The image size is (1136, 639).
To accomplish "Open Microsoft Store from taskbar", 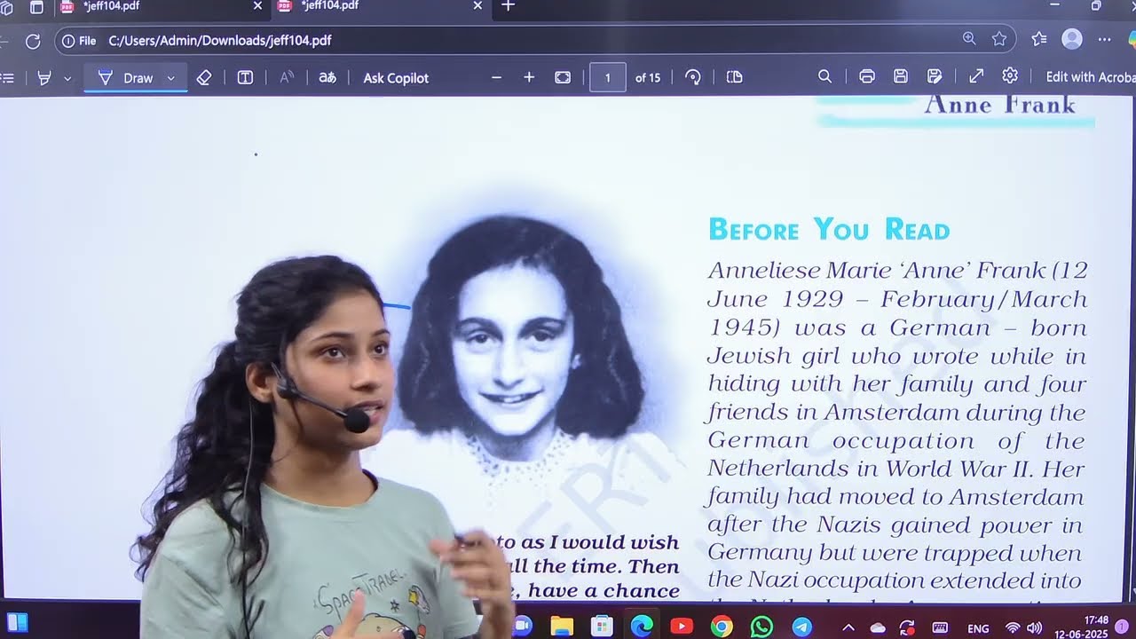I will [x=602, y=627].
